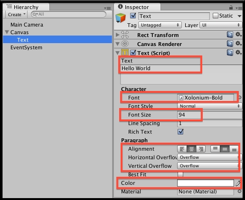The image size is (245, 200).
Task: Open the Create menu button
Action: pos(17,14)
